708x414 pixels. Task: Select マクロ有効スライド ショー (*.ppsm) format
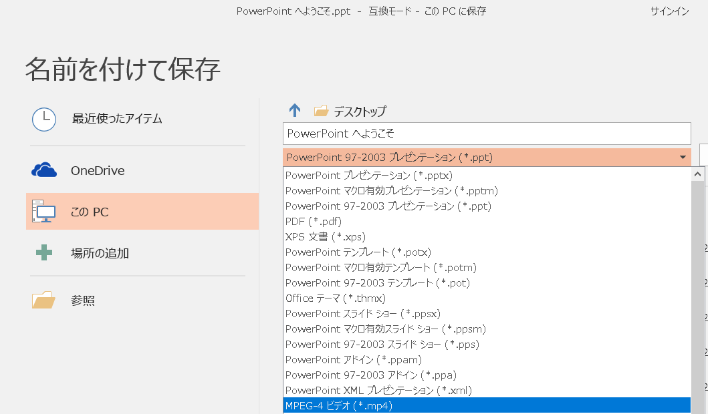[x=487, y=329]
